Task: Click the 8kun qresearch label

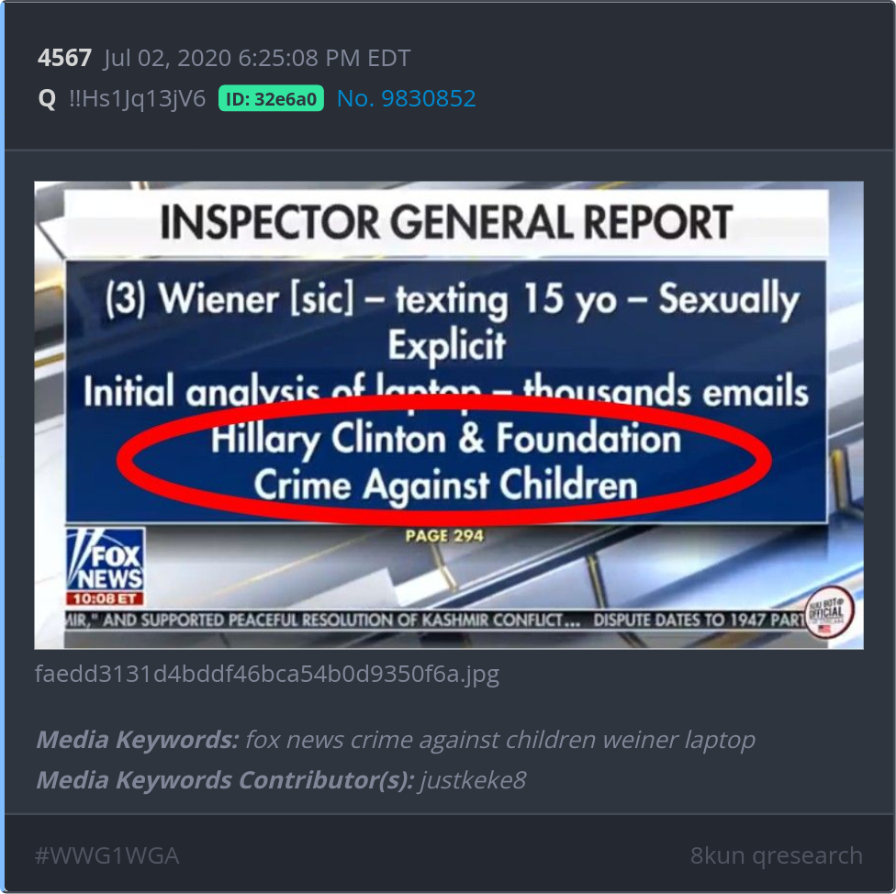Action: (x=777, y=855)
